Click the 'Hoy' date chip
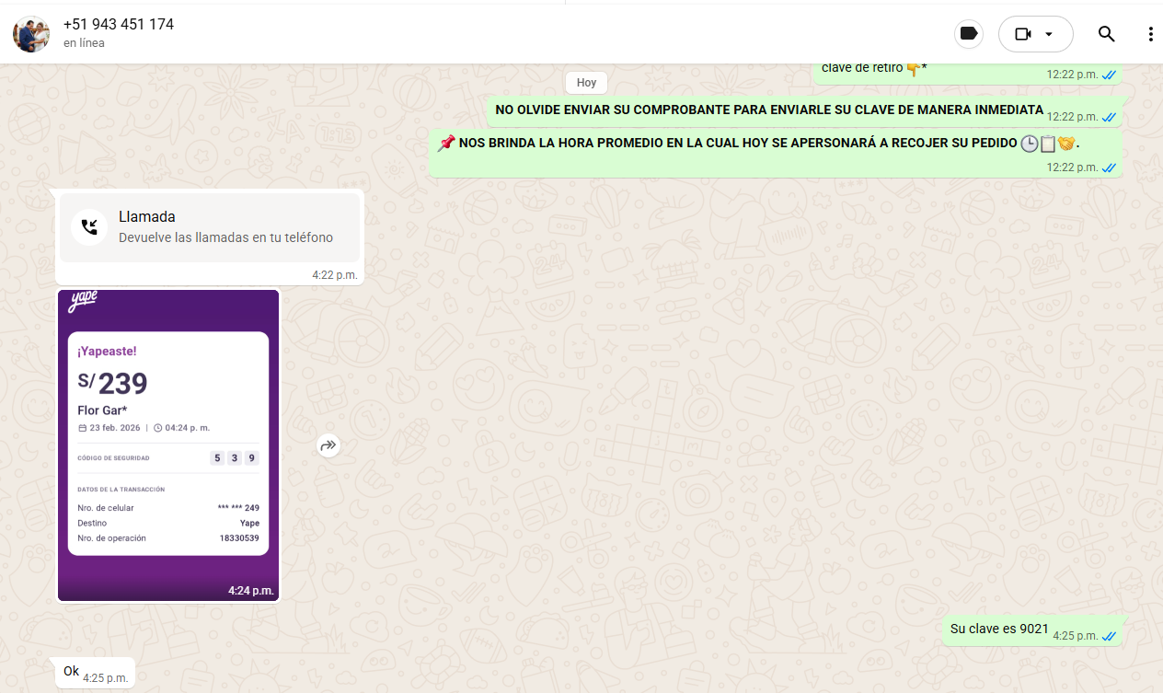This screenshot has width=1163, height=693. [x=586, y=83]
